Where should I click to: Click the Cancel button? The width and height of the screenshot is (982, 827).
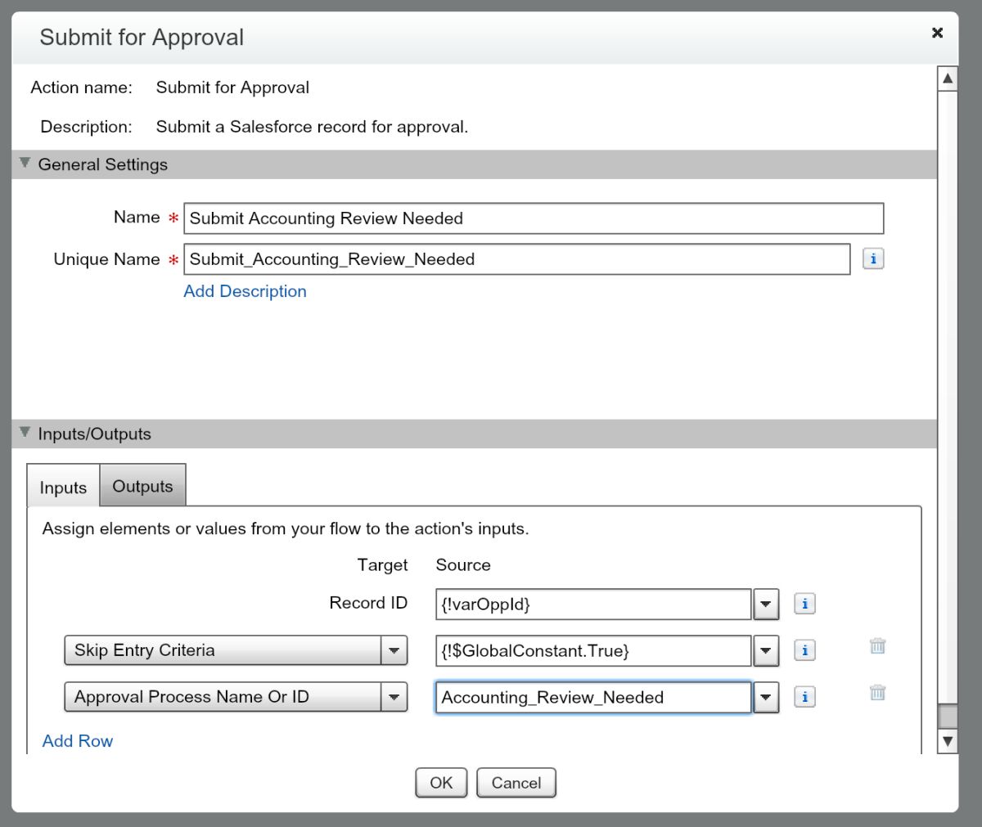pos(516,783)
